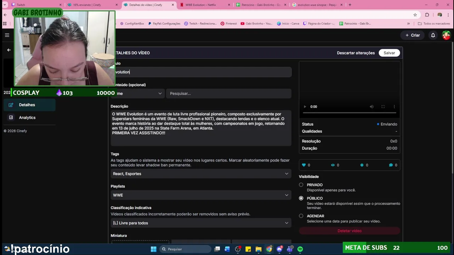Image resolution: width=454 pixels, height=255 pixels.
Task: Open Chrome apps grid icon
Action: point(5,24)
